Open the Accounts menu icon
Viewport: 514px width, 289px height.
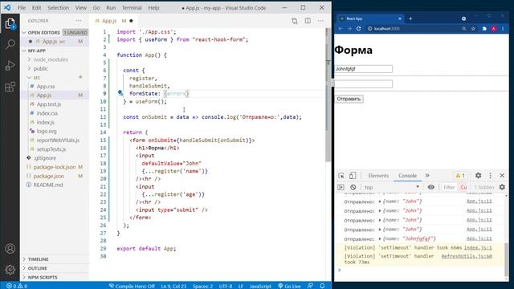pos(10,249)
